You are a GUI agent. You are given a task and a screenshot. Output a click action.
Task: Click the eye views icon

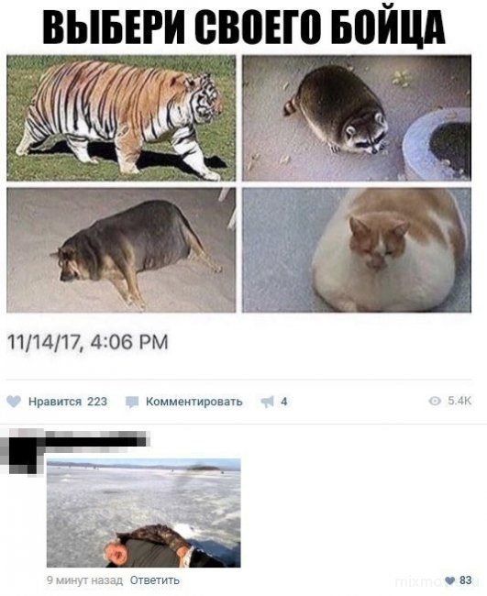pyautogui.click(x=435, y=401)
